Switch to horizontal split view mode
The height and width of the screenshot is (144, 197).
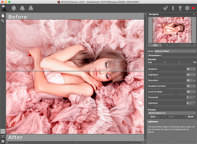pos(3,131)
